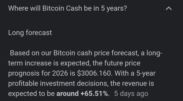Image resolution: width=183 pixels, height=101 pixels.
Task: Click the "$3006.160" price value
Action: tap(94, 73)
